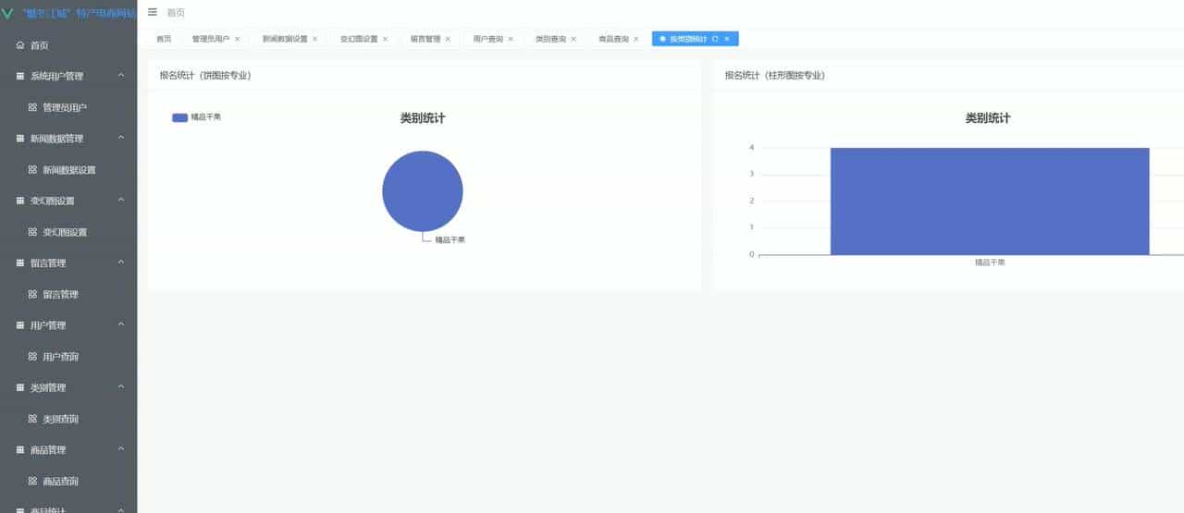Click the blue bar for 精品干果
The width and height of the screenshot is (1184, 513).
point(990,201)
